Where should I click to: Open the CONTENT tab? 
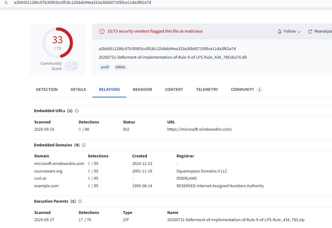point(174,89)
